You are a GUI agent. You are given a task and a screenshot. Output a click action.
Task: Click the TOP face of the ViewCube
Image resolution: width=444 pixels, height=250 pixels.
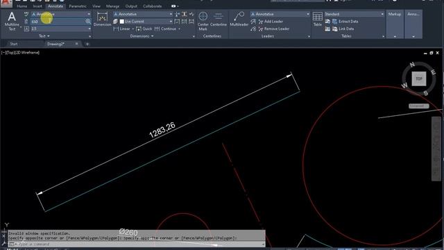419,78
